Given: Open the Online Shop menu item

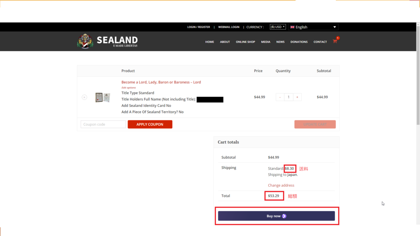Looking at the screenshot, I should click(245, 42).
